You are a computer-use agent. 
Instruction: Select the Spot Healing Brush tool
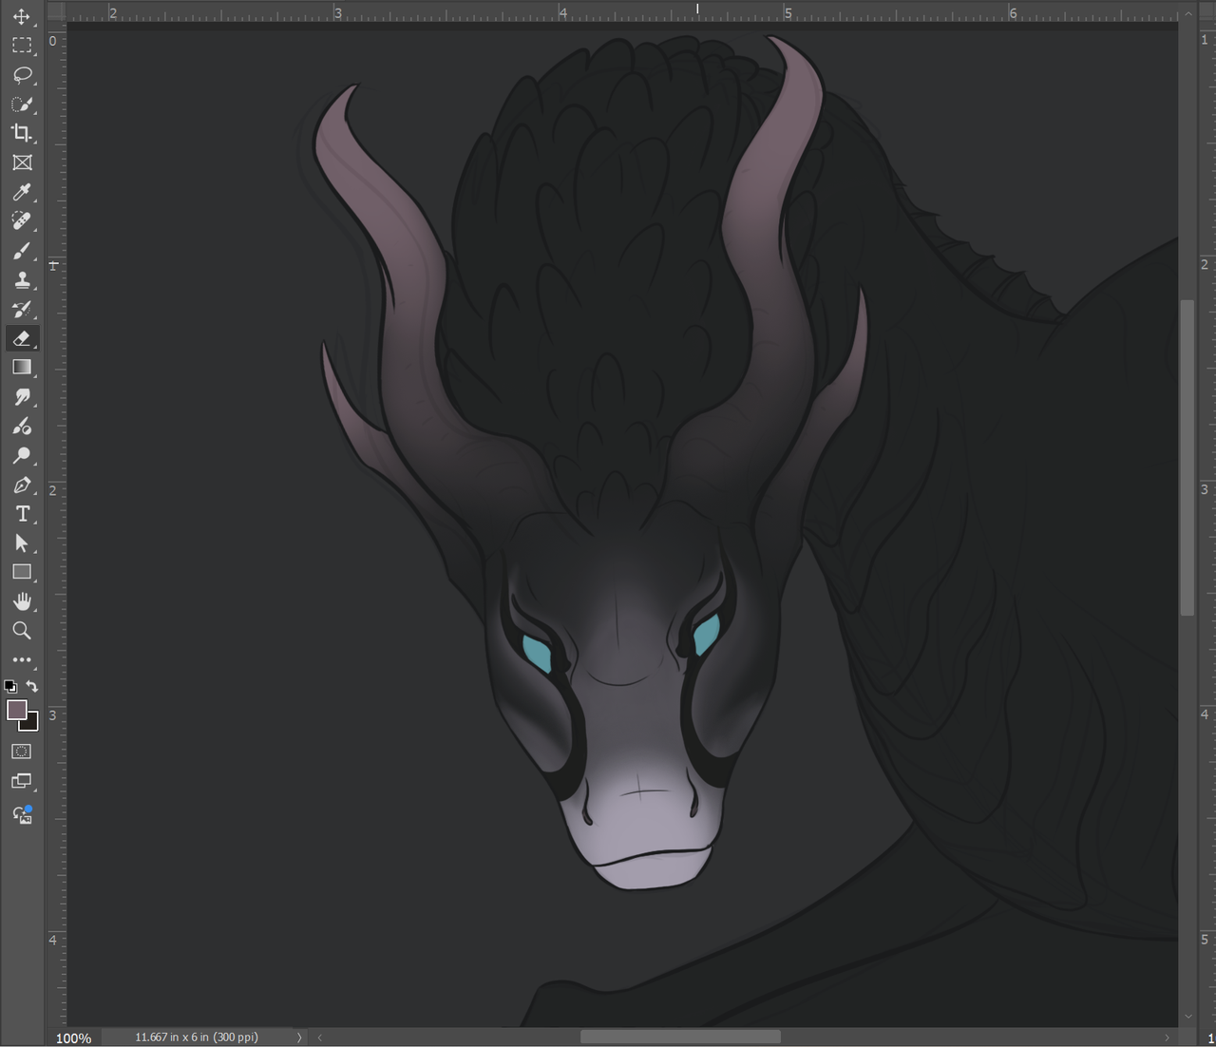tap(22, 221)
